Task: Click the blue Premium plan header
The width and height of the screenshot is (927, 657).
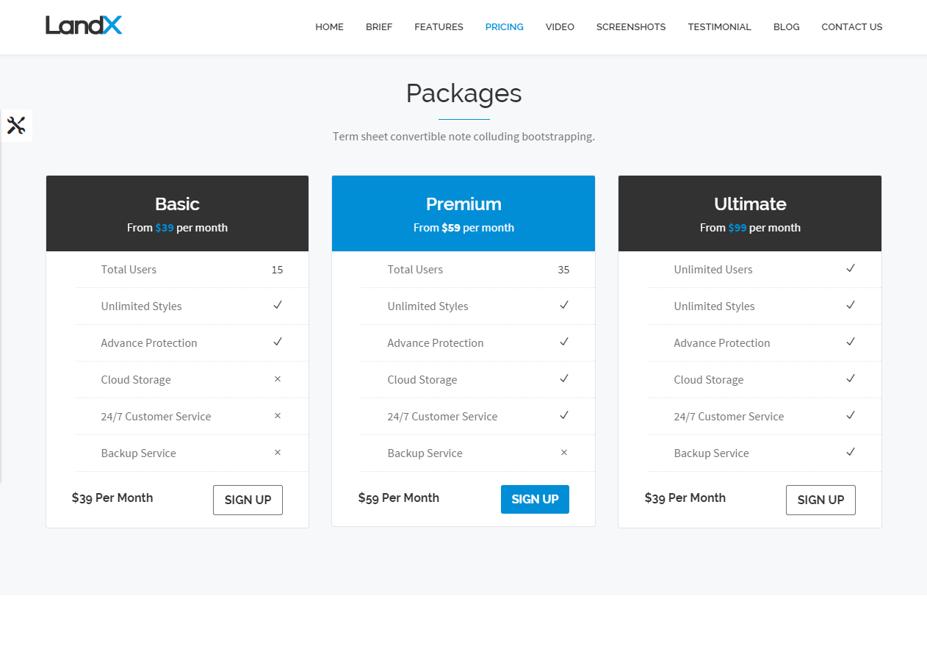Action: pos(463,213)
